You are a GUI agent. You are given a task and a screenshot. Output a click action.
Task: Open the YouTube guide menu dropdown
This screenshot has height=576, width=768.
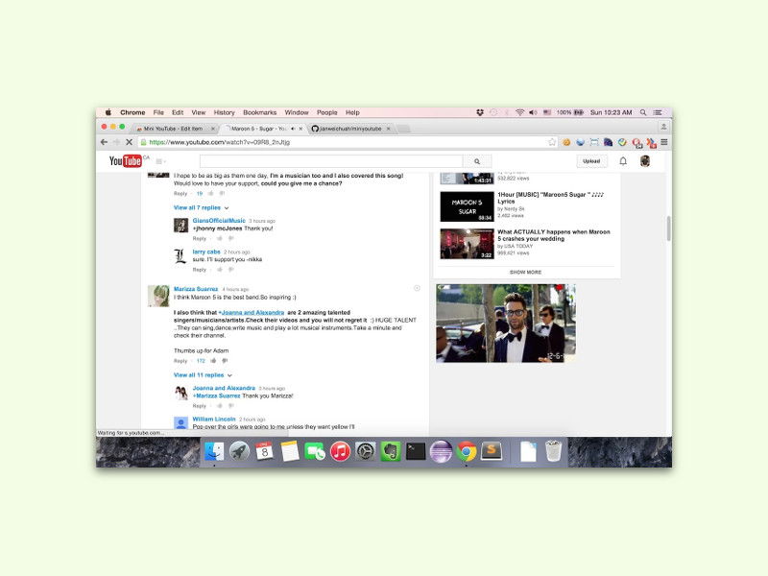(x=160, y=161)
